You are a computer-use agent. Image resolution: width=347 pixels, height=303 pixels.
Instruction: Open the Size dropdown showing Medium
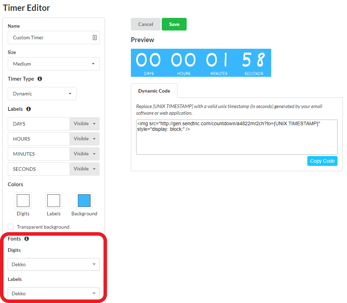pos(53,64)
